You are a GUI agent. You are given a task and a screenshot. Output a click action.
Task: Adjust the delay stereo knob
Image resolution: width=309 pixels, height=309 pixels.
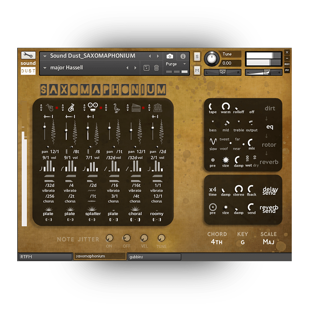[x=239, y=189]
